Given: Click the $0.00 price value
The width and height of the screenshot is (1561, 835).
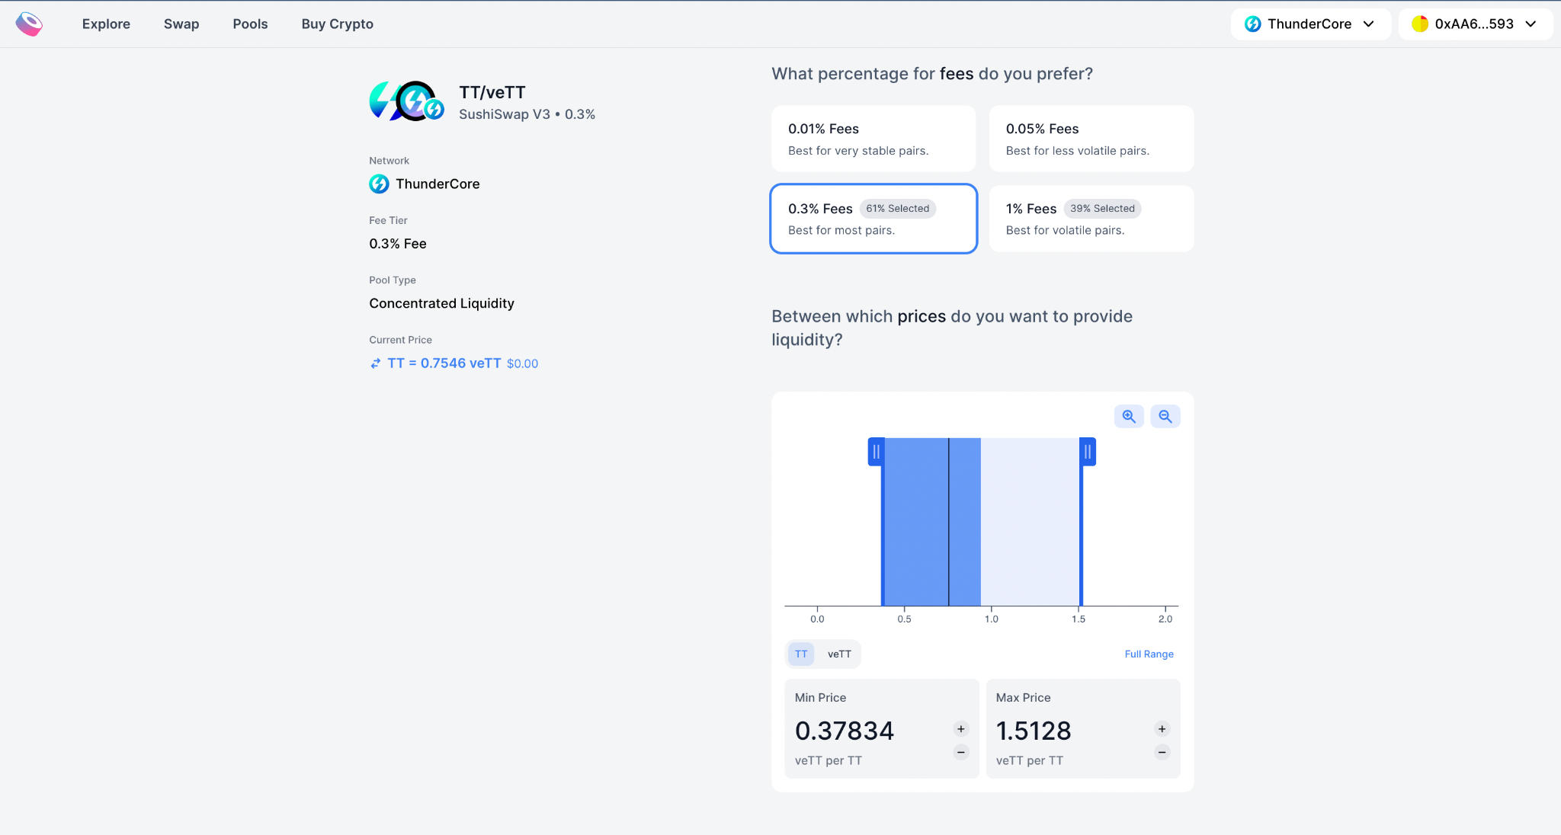Looking at the screenshot, I should [522, 364].
